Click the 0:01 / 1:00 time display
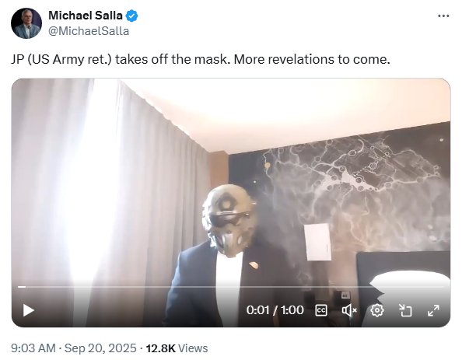The image size is (462, 360). [275, 310]
